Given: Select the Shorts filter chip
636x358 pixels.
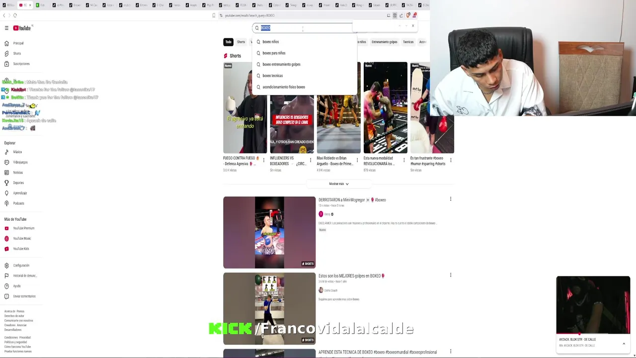Looking at the screenshot, I should click(x=241, y=42).
